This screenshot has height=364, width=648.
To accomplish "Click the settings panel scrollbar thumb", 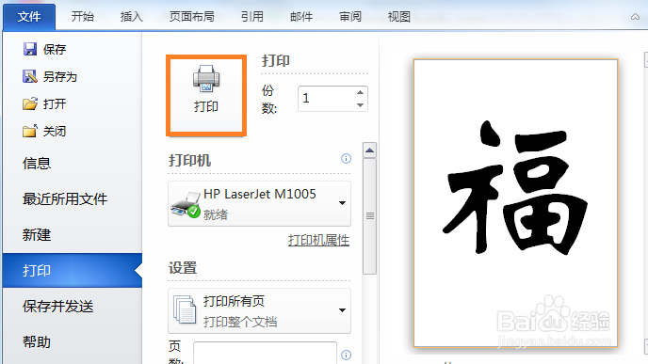I will 369,216.
